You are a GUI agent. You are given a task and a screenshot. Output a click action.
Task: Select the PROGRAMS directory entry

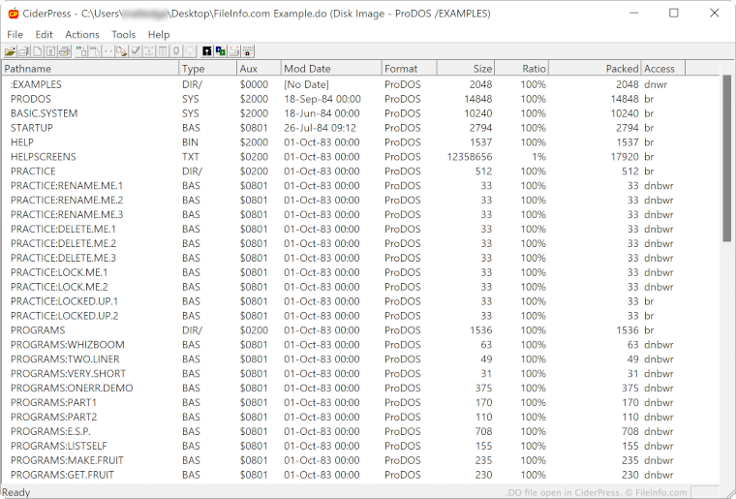pyautogui.click(x=360, y=330)
